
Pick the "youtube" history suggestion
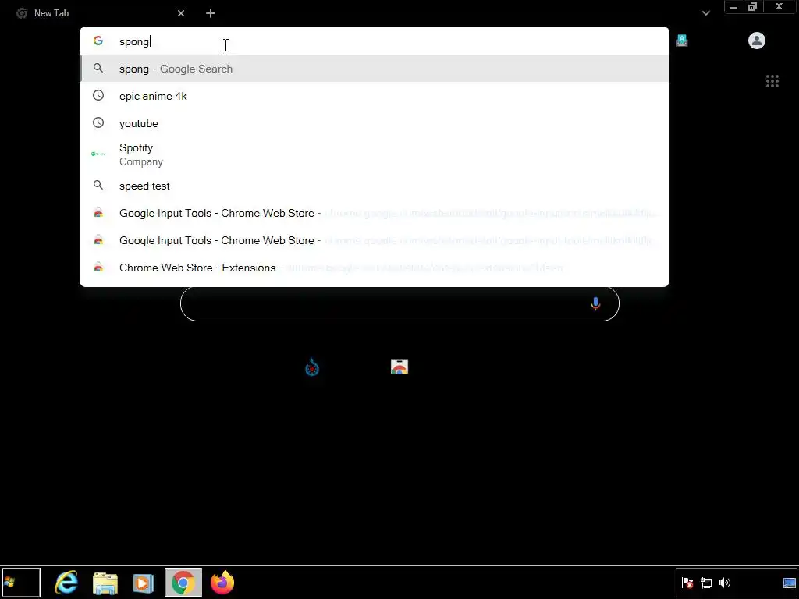tap(375, 123)
